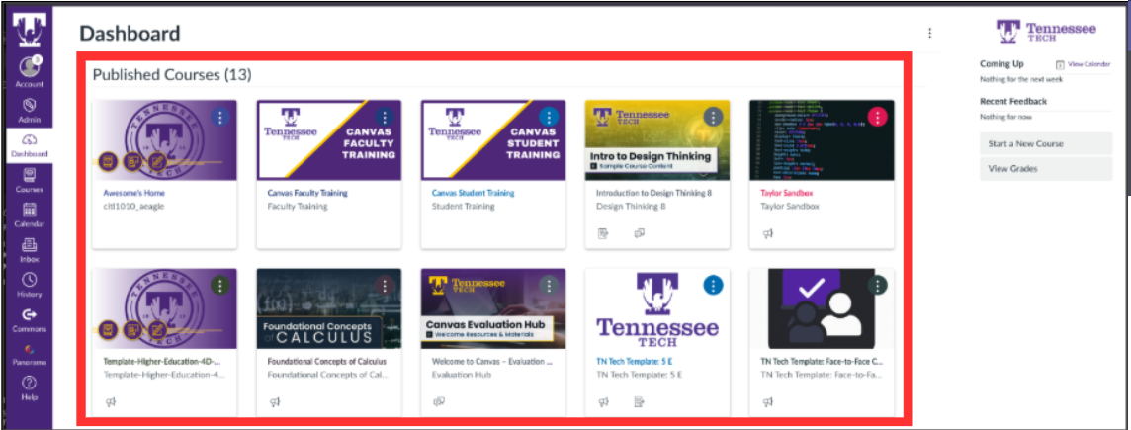Open the Inbox sidebar item
The image size is (1131, 430).
coord(29,250)
